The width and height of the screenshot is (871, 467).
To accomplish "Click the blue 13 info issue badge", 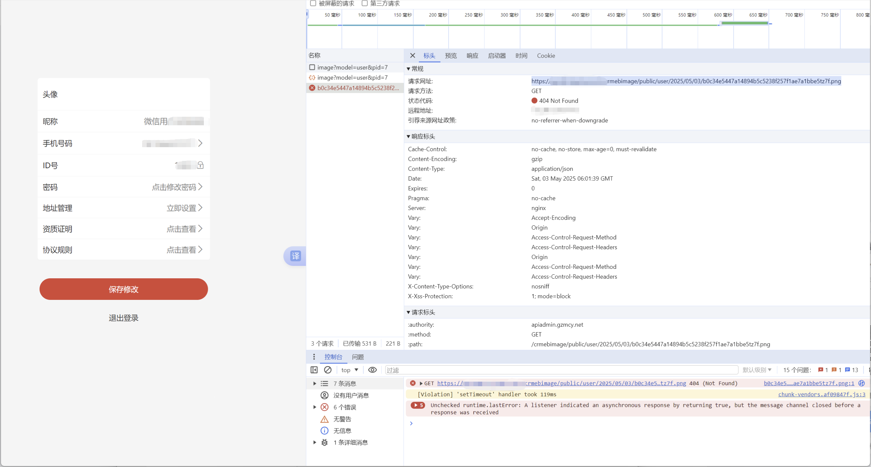I will [x=851, y=370].
